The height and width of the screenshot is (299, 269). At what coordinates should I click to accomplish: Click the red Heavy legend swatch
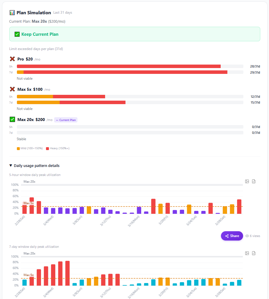(47, 148)
